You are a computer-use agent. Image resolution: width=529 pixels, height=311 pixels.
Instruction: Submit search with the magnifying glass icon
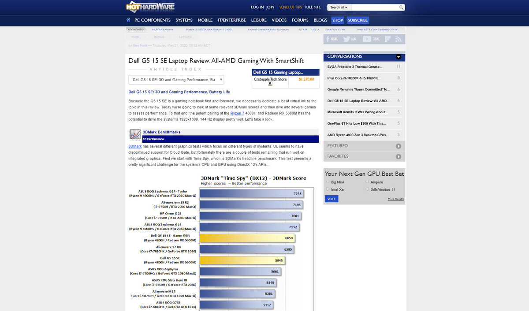pyautogui.click(x=401, y=7)
